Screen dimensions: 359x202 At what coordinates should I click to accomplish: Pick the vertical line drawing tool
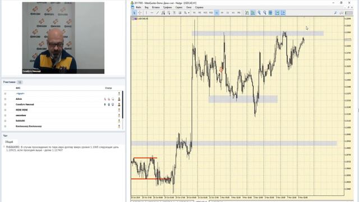point(146,12)
